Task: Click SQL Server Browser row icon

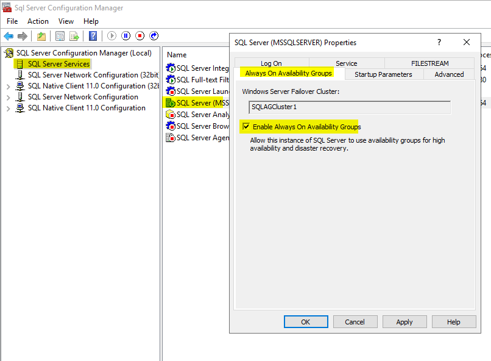Action: pos(171,126)
